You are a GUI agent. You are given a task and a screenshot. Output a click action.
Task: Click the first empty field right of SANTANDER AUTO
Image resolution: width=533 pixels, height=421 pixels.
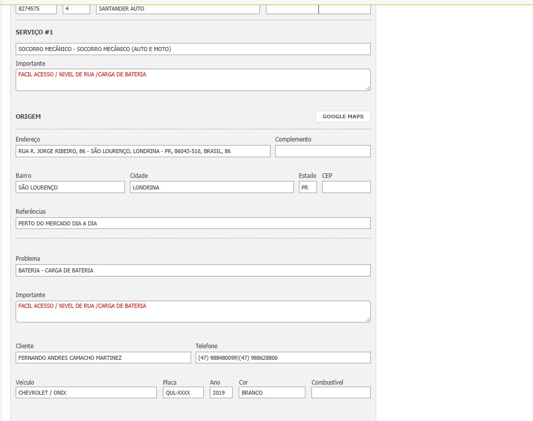tap(292, 9)
